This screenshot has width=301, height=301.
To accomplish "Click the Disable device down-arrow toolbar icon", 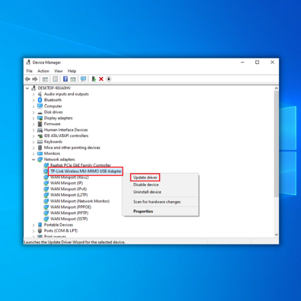I will [x=109, y=79].
